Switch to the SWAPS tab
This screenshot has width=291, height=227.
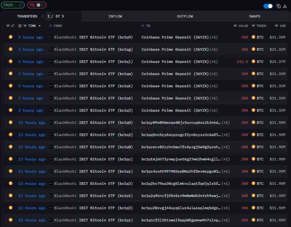pyautogui.click(x=254, y=16)
